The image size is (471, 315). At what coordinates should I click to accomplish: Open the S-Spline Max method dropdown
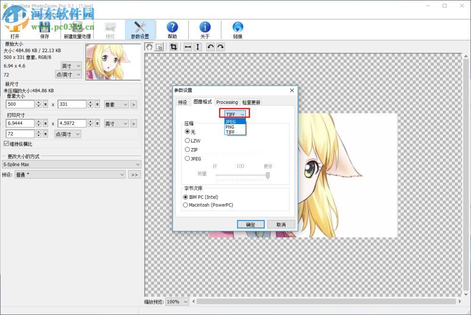click(x=138, y=165)
